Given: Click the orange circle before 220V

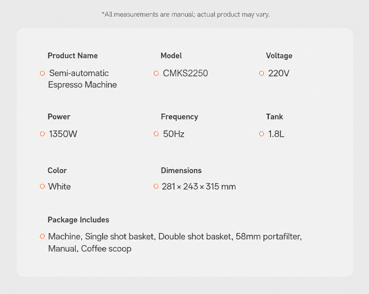Looking at the screenshot, I should pos(261,73).
